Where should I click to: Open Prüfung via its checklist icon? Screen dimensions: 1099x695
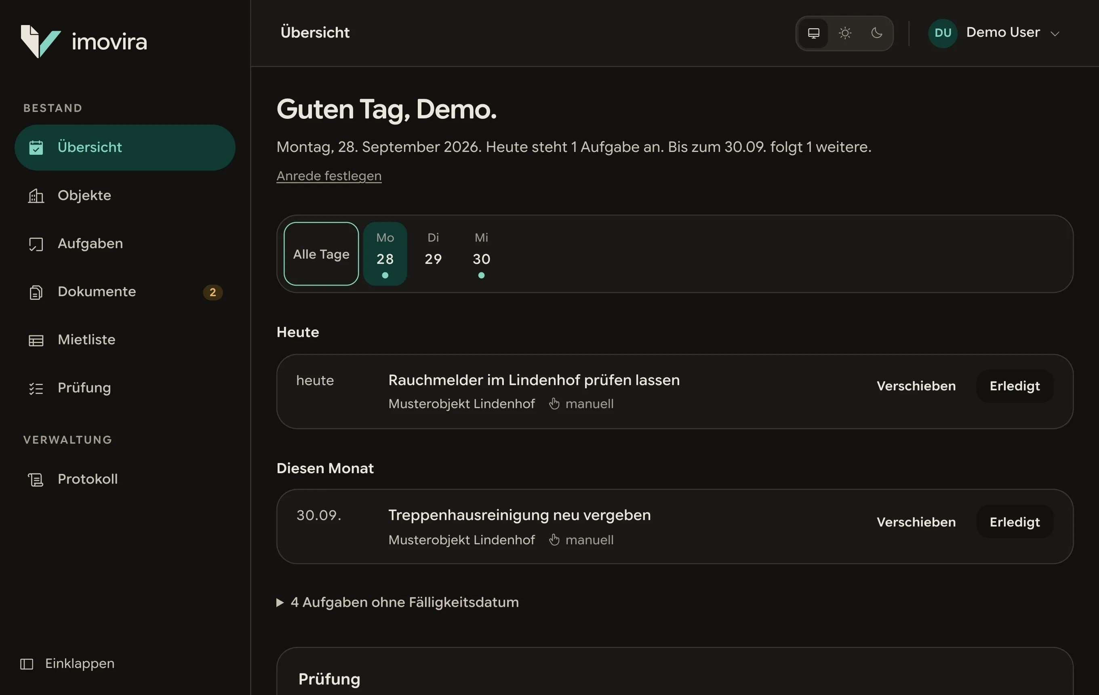click(x=36, y=388)
